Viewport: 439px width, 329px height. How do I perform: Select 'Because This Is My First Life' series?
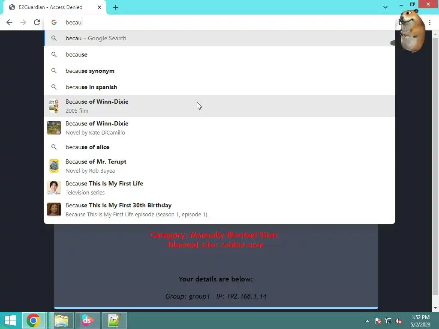(219, 188)
